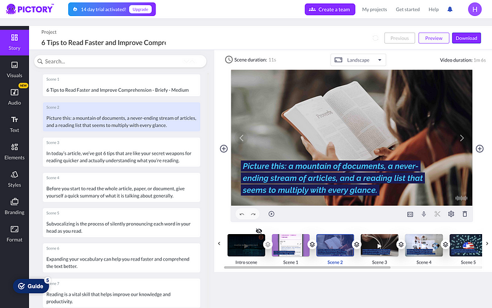Viewport: 492px width, 308px height.
Task: Click transition icon between Scene 3 and Scene 4
Action: (x=401, y=244)
